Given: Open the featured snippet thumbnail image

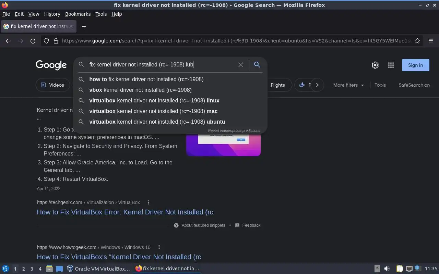Looking at the screenshot, I should click(x=223, y=145).
